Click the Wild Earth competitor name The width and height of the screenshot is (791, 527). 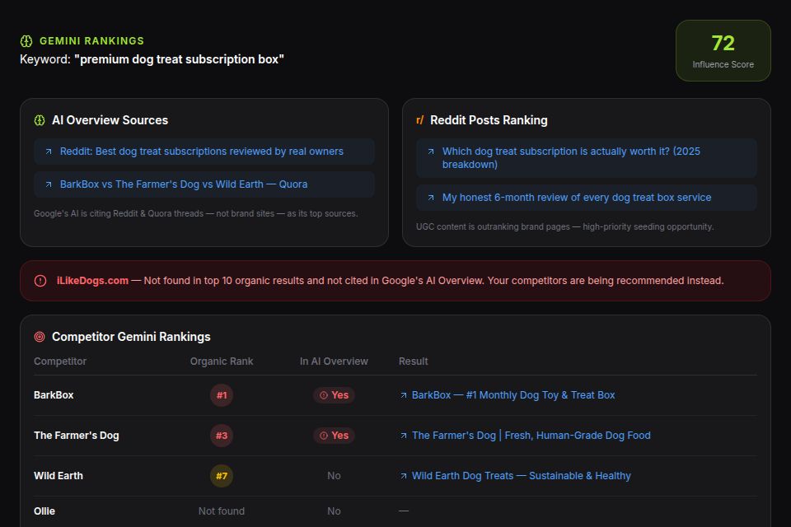(x=58, y=476)
